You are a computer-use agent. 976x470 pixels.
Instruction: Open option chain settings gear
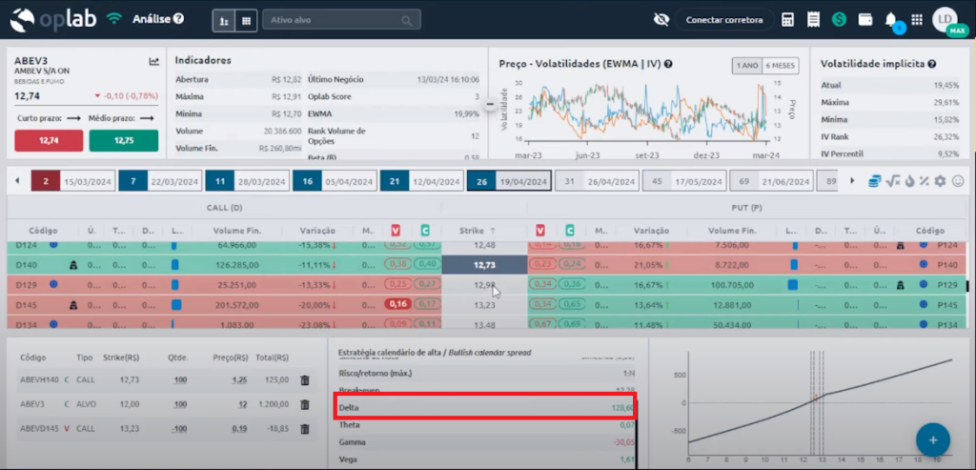pos(940,181)
